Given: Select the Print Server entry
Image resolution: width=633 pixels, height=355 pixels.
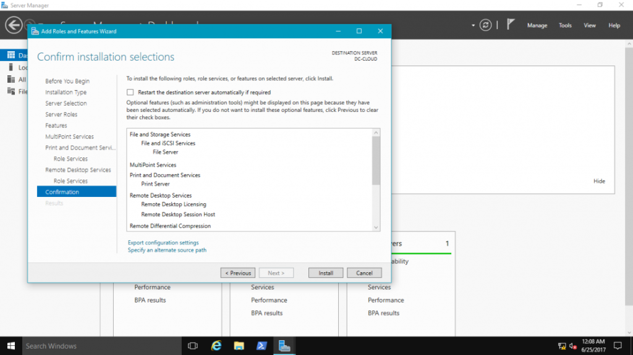Looking at the screenshot, I should [x=155, y=184].
